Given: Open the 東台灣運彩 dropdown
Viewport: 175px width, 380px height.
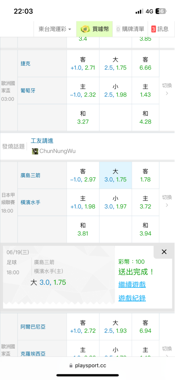Looking at the screenshot, I should point(55,29).
